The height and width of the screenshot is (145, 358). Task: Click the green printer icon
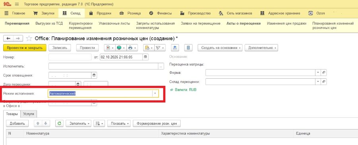120,48
